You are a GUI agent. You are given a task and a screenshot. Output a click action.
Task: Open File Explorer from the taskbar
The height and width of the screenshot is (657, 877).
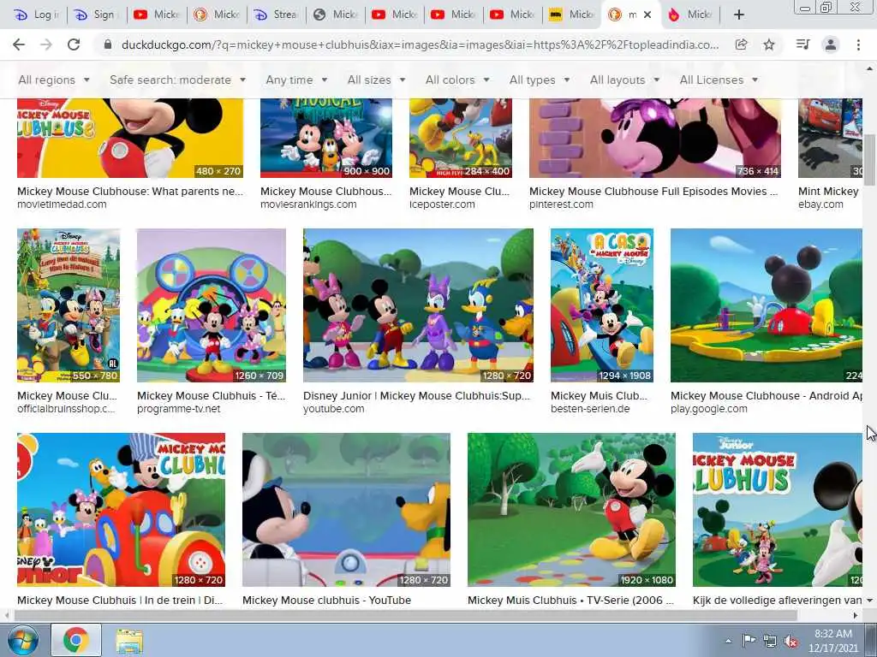130,640
